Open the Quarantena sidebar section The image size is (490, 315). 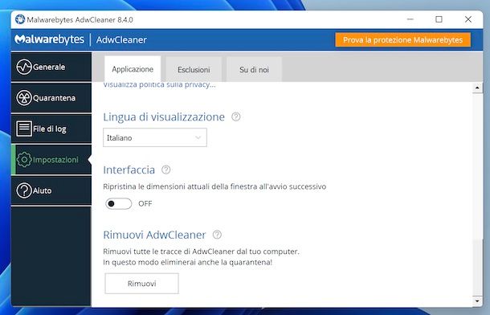click(51, 97)
